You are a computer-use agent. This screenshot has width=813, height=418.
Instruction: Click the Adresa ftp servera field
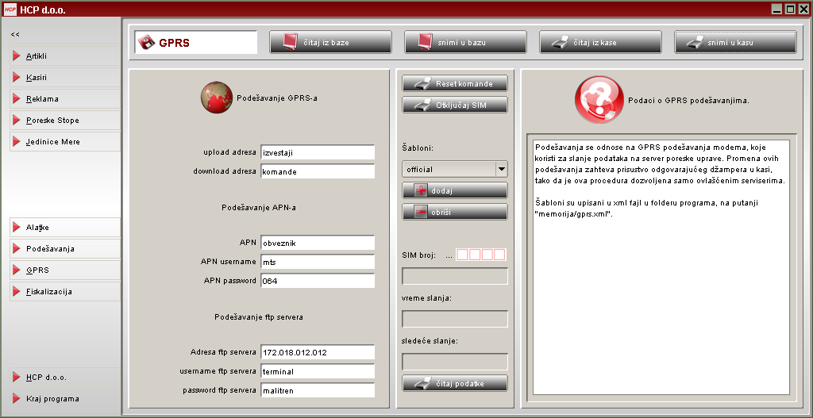pyautogui.click(x=318, y=352)
